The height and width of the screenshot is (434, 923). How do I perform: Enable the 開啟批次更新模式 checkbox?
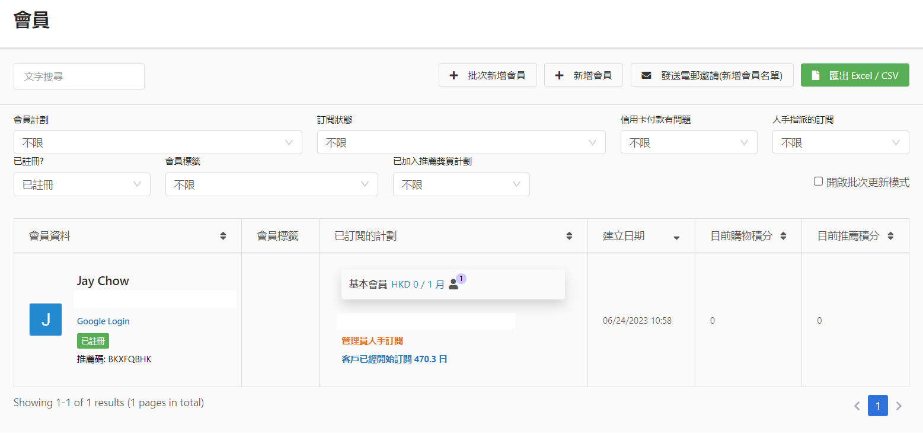[x=818, y=181]
